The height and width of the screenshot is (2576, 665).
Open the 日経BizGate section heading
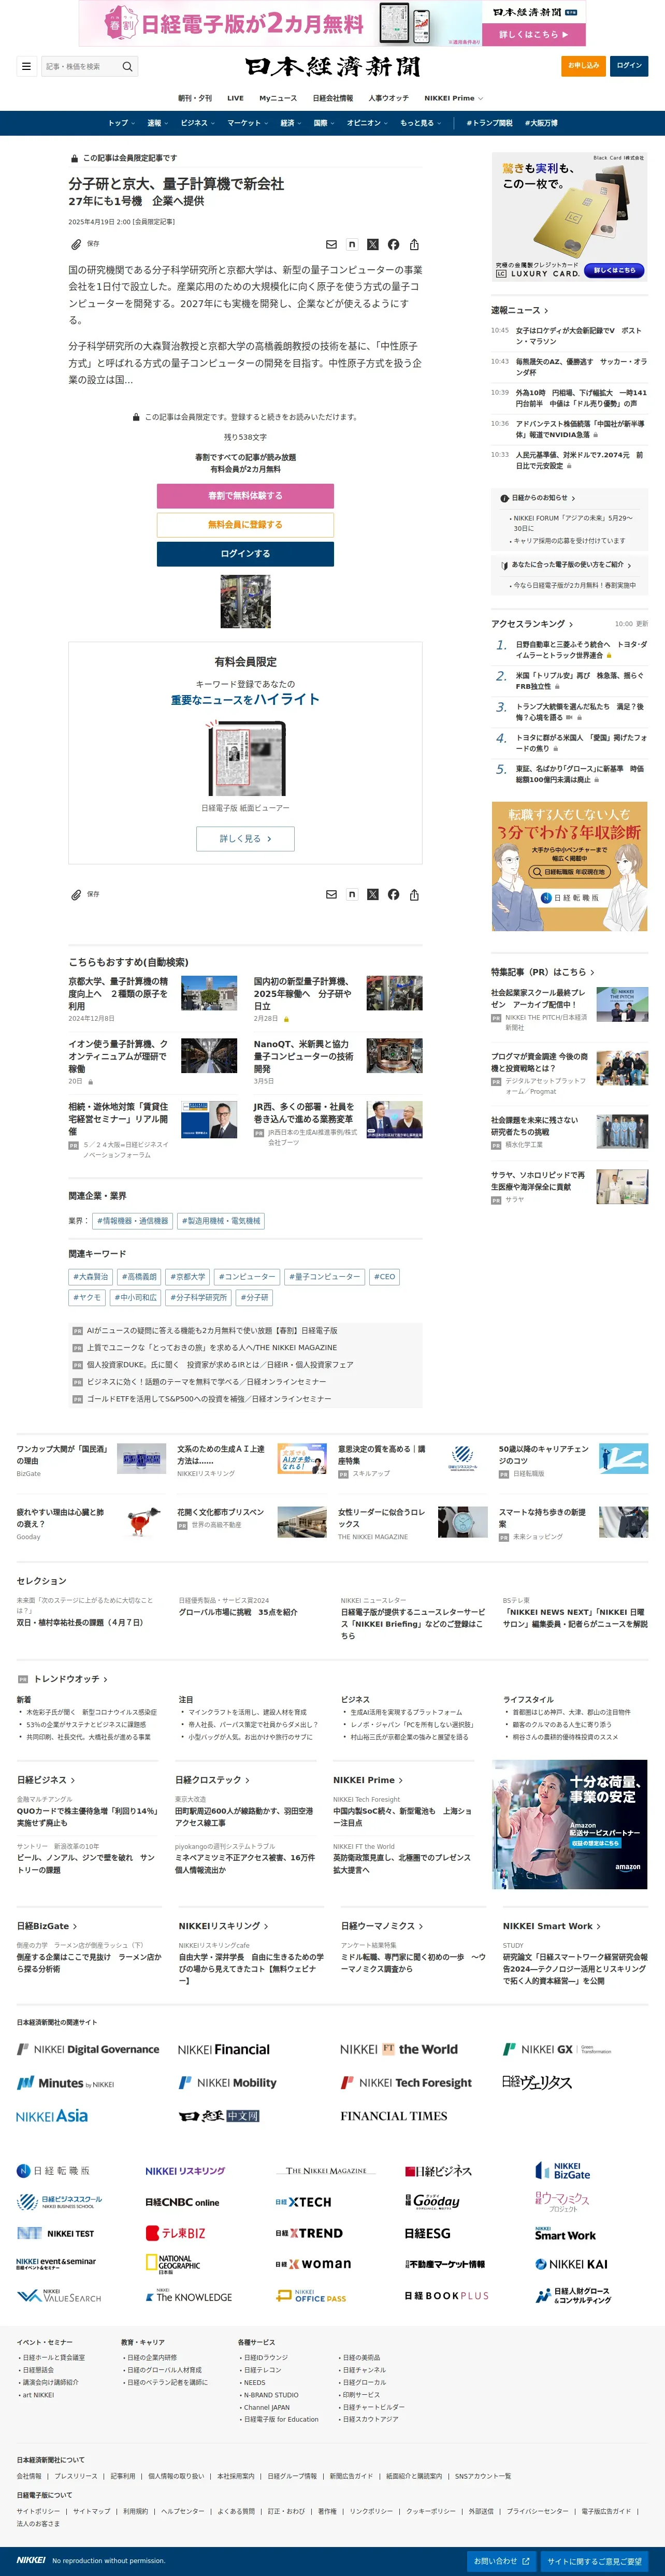tap(47, 1926)
